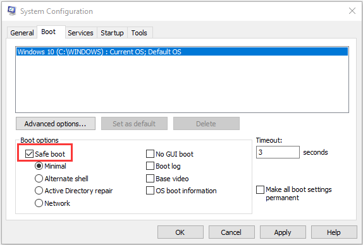Choose the Network safe boot option
Screen dimensions: 363x245
[39, 203]
